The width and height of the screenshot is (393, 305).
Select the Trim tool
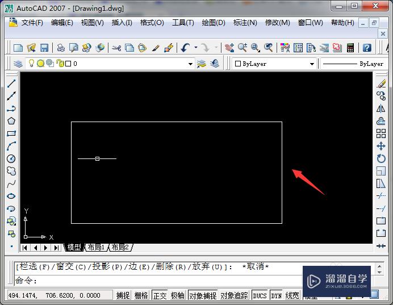click(381, 196)
